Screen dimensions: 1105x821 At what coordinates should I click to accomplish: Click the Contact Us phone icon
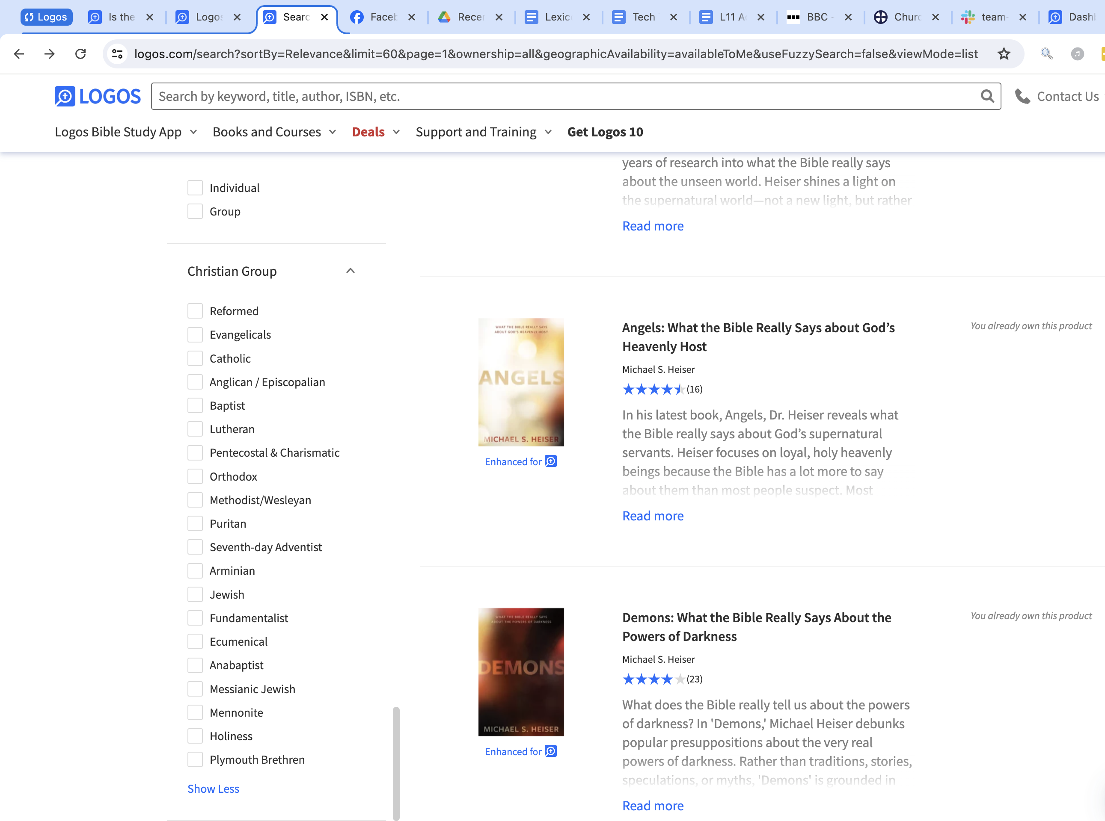coord(1022,96)
